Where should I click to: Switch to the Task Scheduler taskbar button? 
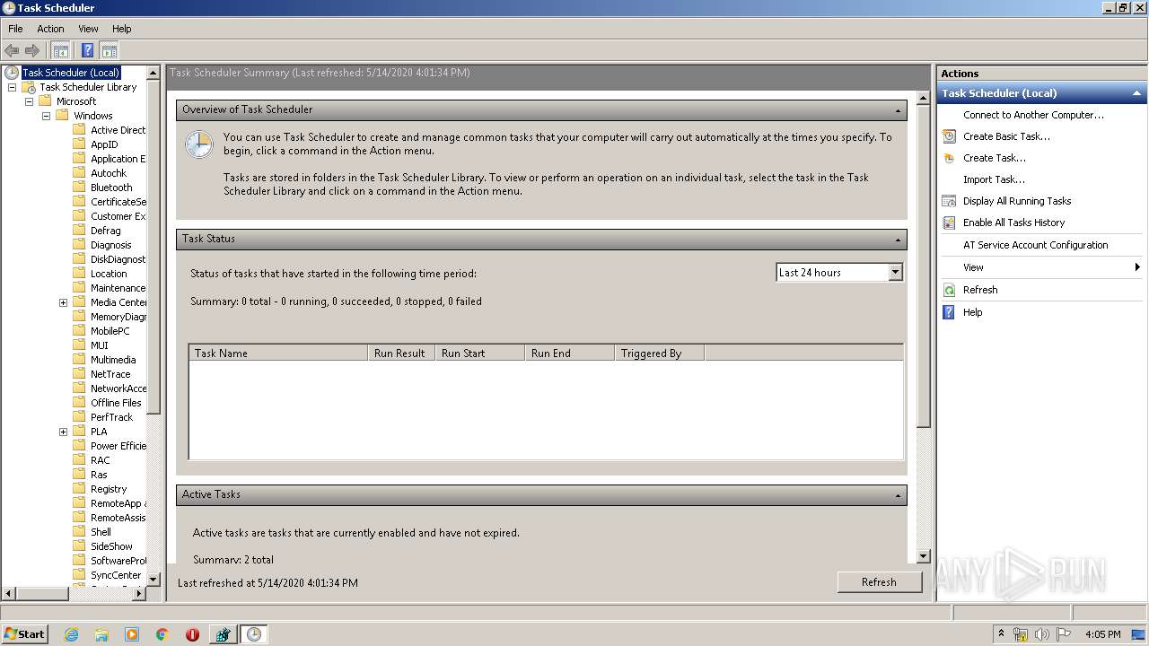tap(254, 634)
